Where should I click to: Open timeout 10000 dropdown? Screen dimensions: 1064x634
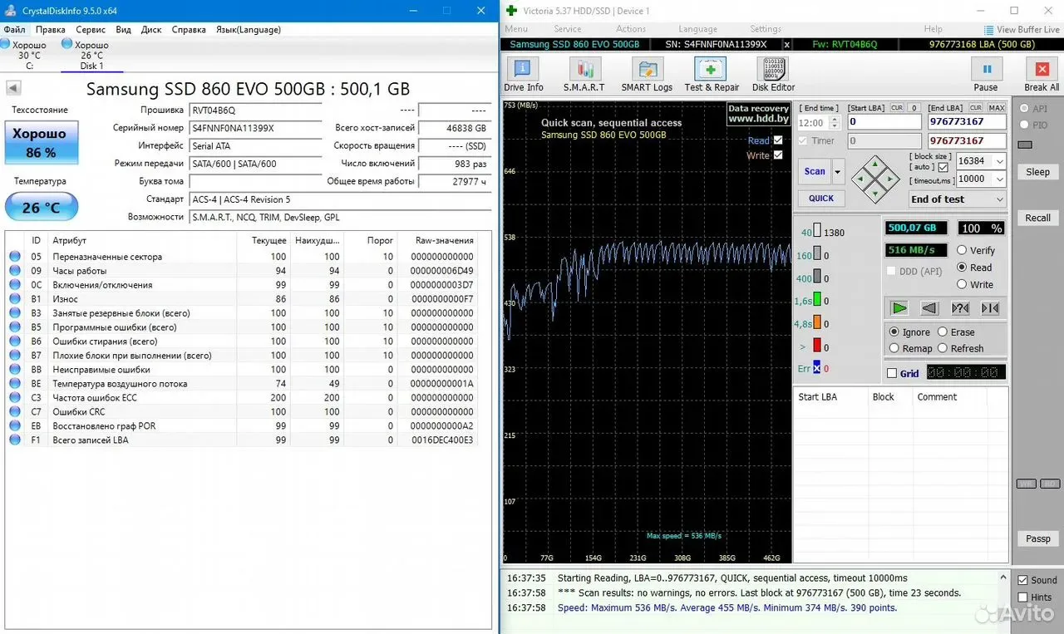coord(999,179)
